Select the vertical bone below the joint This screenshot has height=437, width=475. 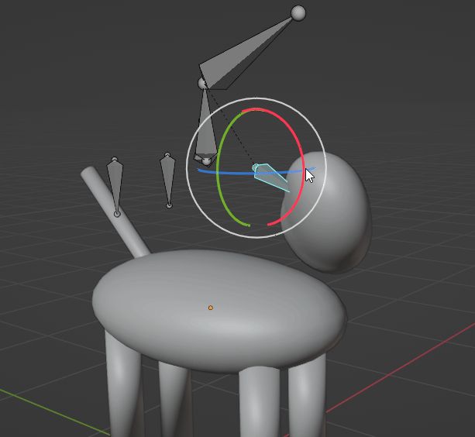pos(205,128)
